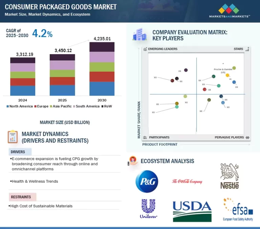The width and height of the screenshot is (260, 229).
Task: Click the USDA logo
Action: pyautogui.click(x=192, y=211)
